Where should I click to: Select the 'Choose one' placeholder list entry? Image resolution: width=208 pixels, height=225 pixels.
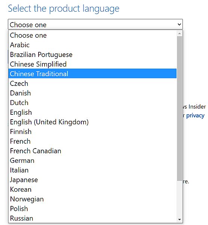point(92,35)
